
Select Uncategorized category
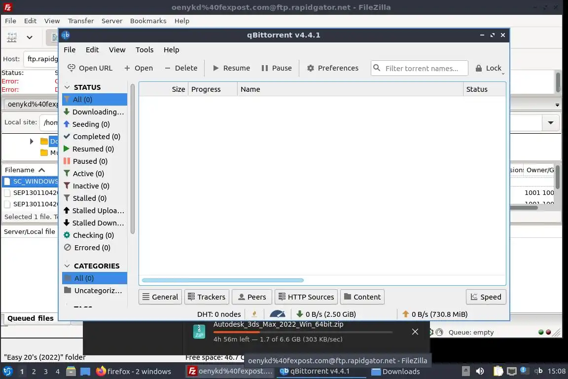[x=95, y=291]
